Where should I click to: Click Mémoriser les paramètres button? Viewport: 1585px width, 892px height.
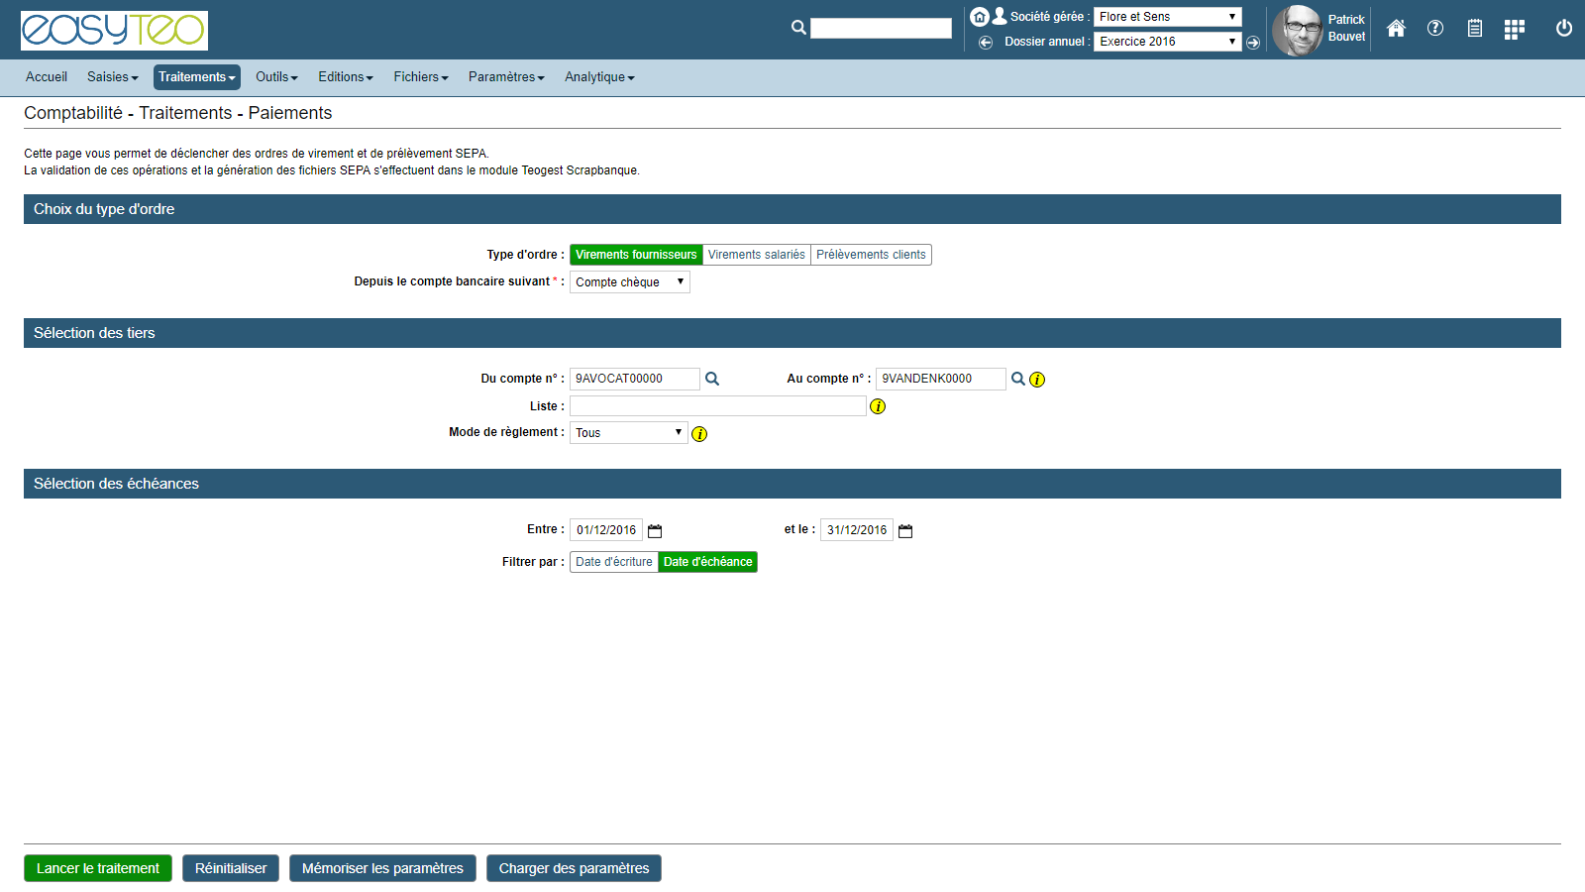coord(382,868)
